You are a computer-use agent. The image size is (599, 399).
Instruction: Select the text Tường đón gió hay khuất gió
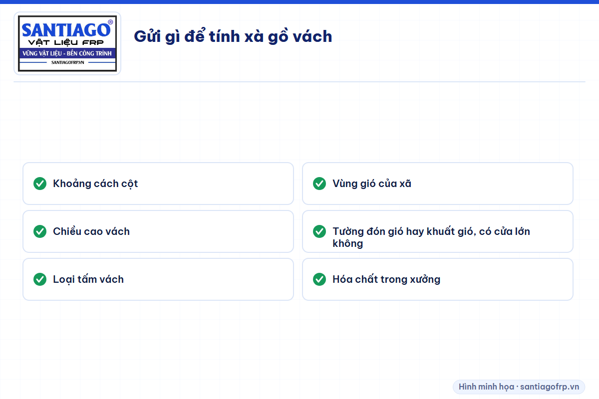[403, 231]
